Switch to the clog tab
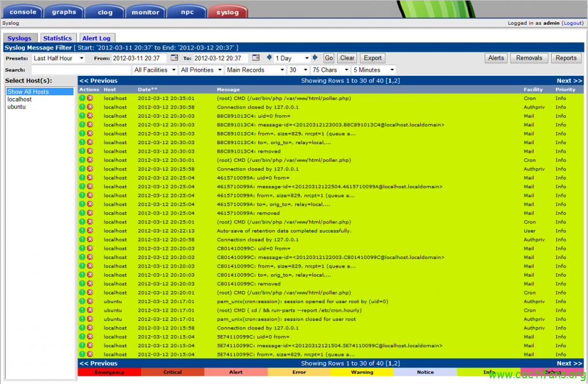Viewport: 588px width, 384px height. [105, 12]
